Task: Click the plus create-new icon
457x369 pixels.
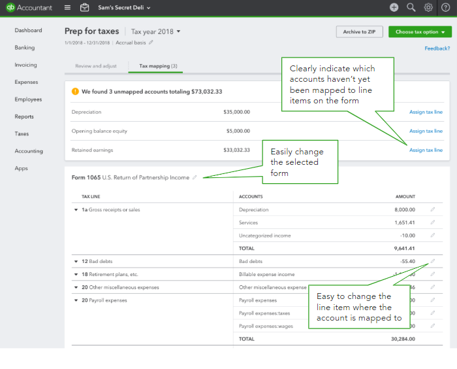Action: click(x=394, y=8)
